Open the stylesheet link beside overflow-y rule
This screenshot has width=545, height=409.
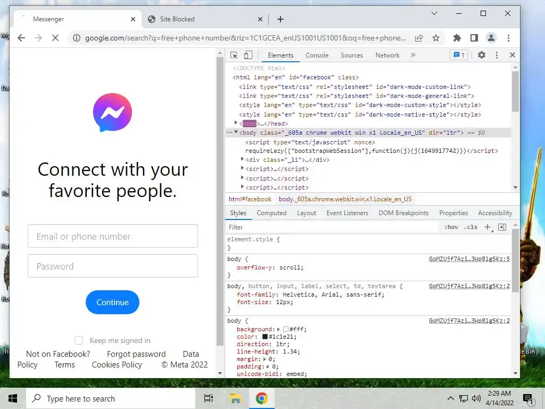pyautogui.click(x=469, y=259)
